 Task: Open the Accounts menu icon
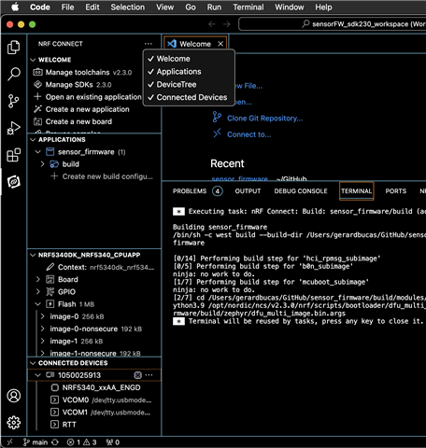tap(14, 396)
